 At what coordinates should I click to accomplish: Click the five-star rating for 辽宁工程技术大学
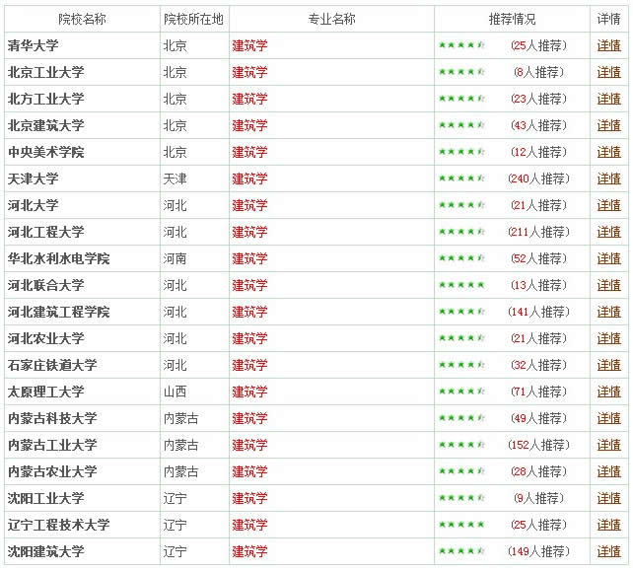tap(461, 525)
